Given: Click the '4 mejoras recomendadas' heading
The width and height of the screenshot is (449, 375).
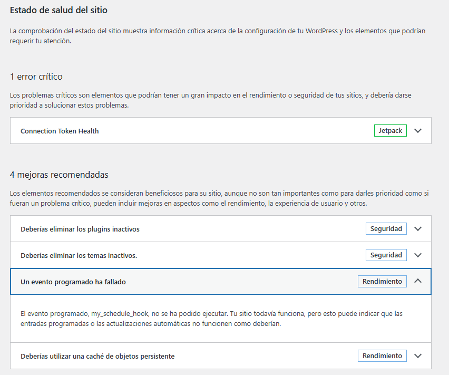Looking at the screenshot, I should point(59,175).
